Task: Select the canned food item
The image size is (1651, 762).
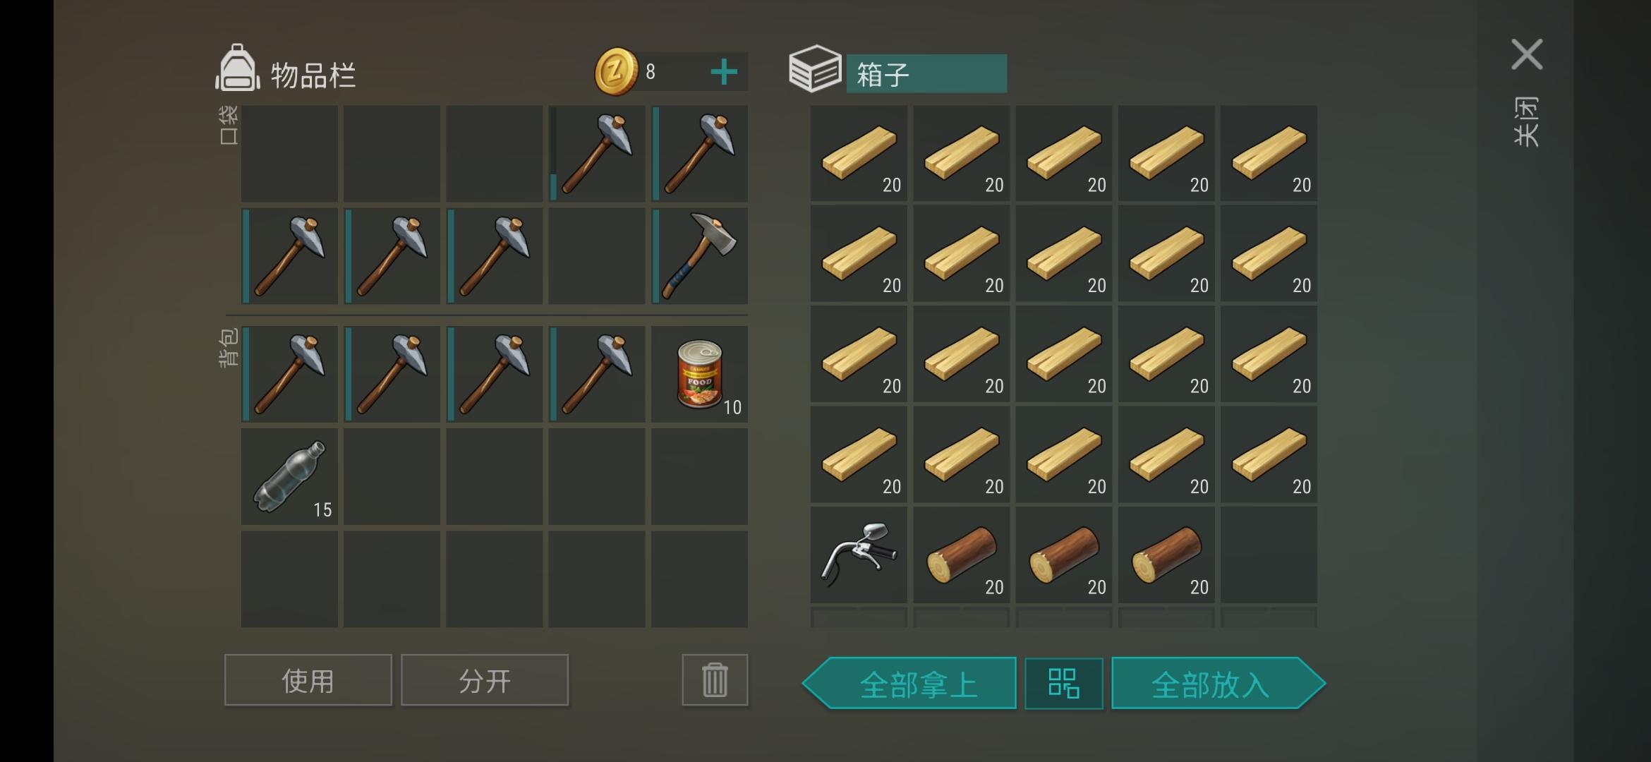Action: (699, 374)
